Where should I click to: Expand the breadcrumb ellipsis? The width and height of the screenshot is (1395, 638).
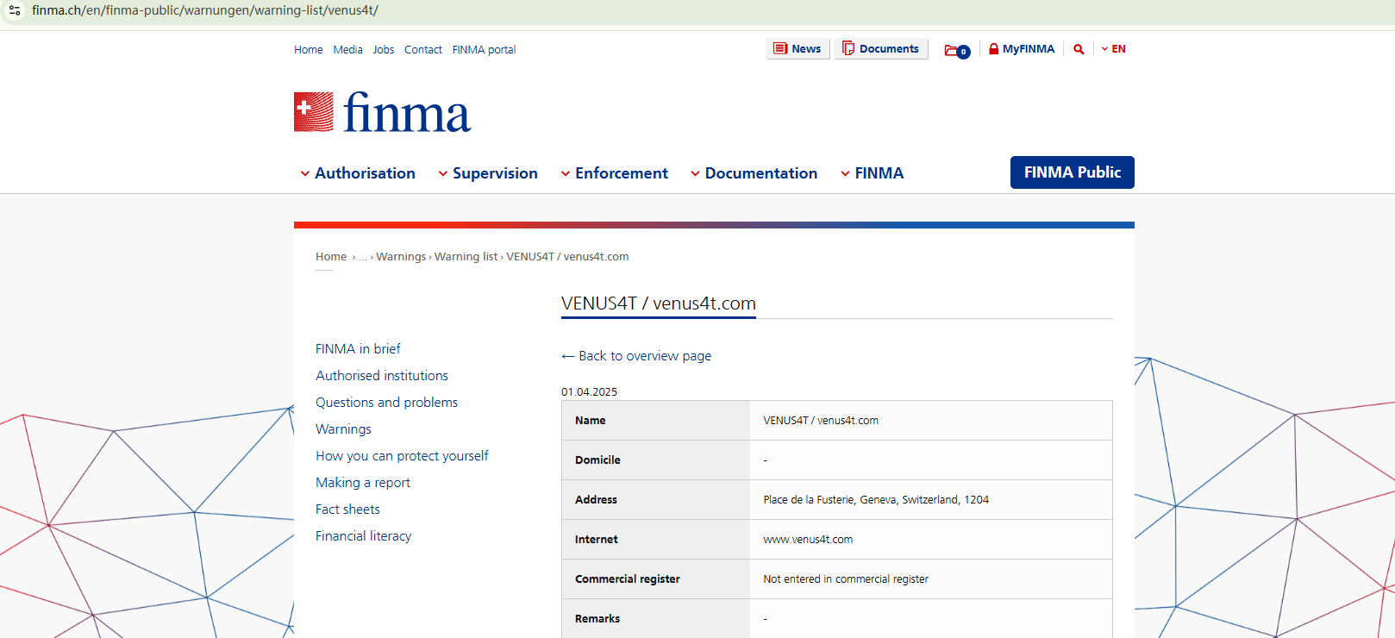coord(363,257)
